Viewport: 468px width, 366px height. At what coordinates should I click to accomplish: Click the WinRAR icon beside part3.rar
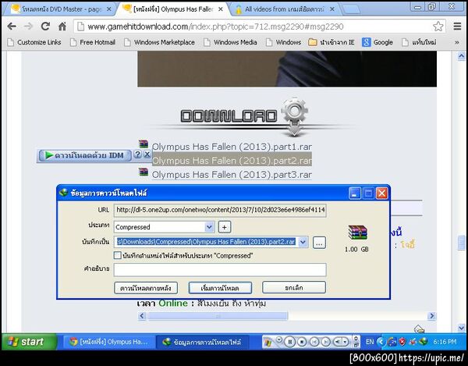tap(144, 172)
